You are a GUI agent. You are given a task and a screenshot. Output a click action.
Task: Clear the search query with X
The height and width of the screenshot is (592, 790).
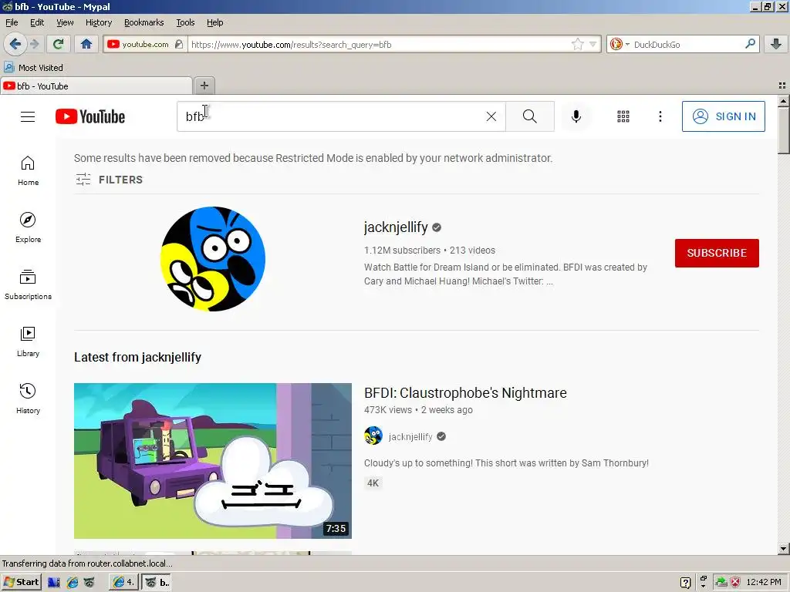(x=491, y=117)
